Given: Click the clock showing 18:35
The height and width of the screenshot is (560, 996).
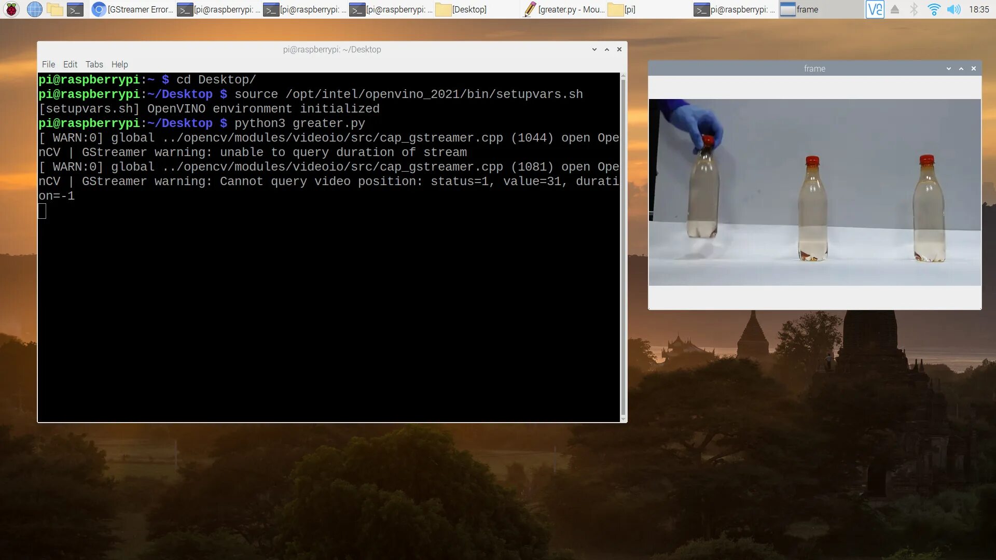Looking at the screenshot, I should pos(978,9).
